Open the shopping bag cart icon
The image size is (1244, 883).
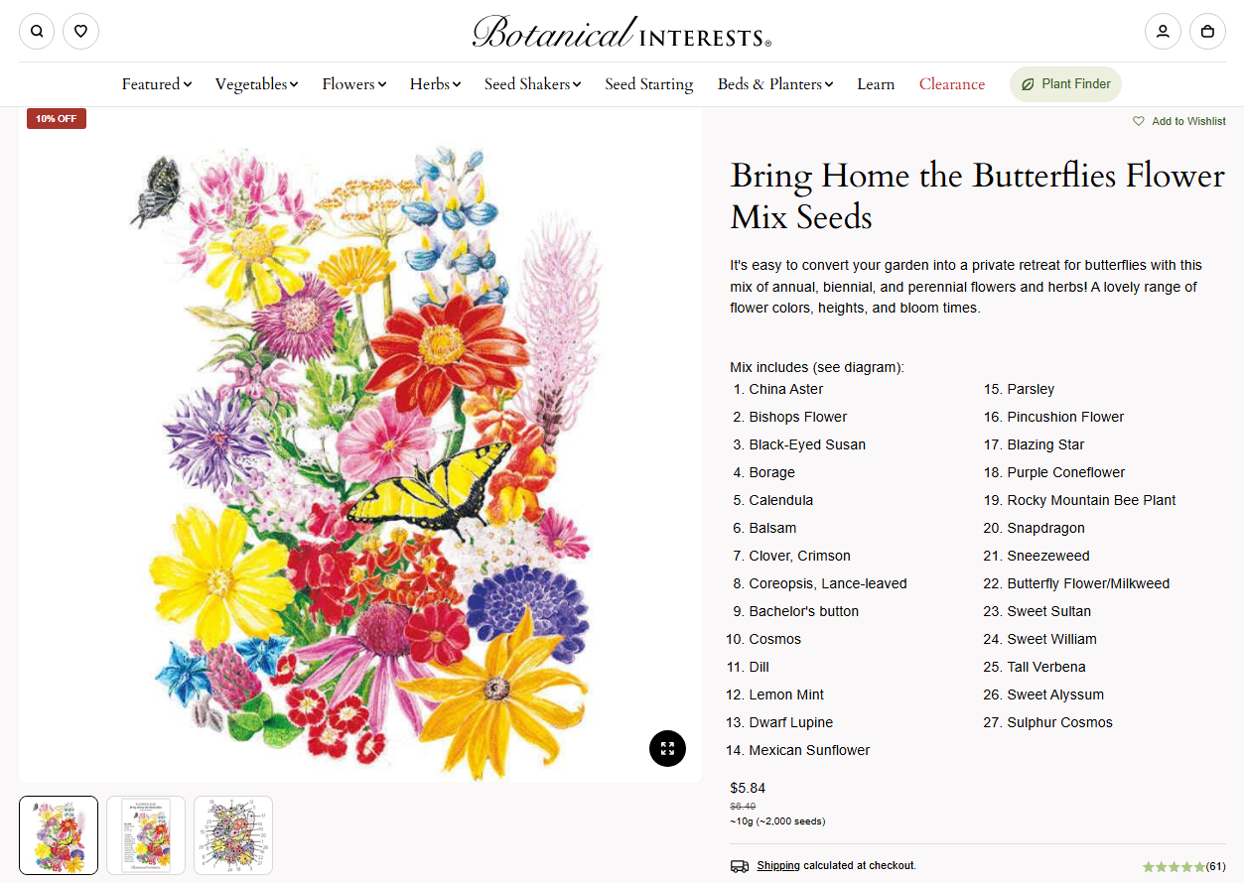click(x=1207, y=31)
